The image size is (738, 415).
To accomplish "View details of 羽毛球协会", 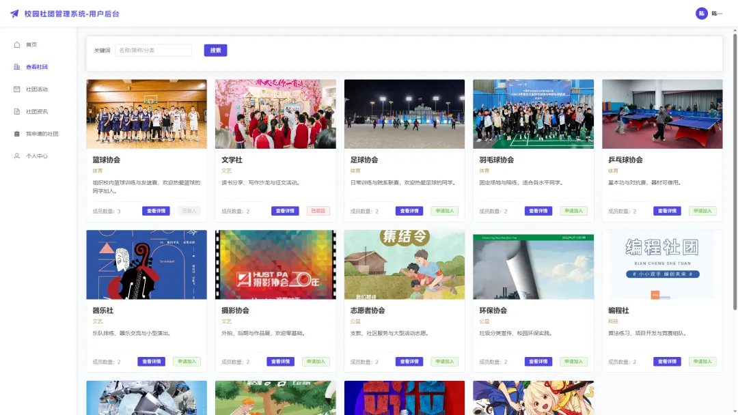I will (538, 211).
